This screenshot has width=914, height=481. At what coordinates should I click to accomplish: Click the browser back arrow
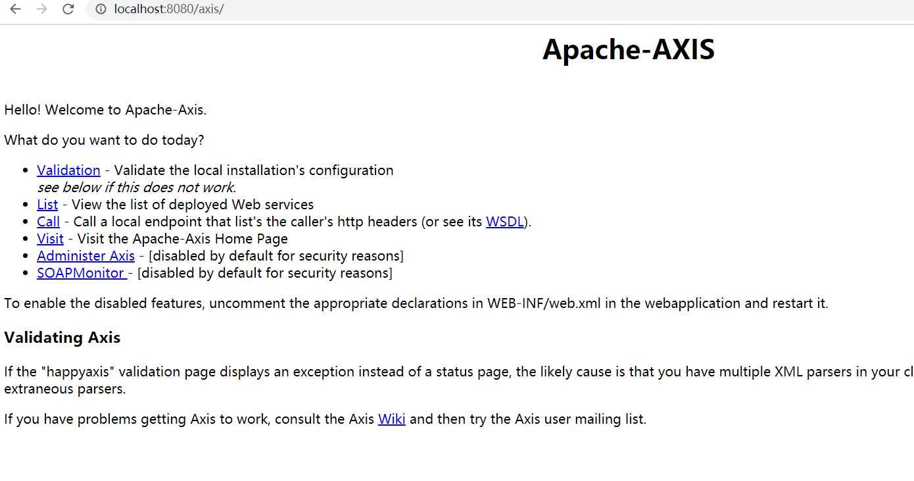pyautogui.click(x=15, y=9)
